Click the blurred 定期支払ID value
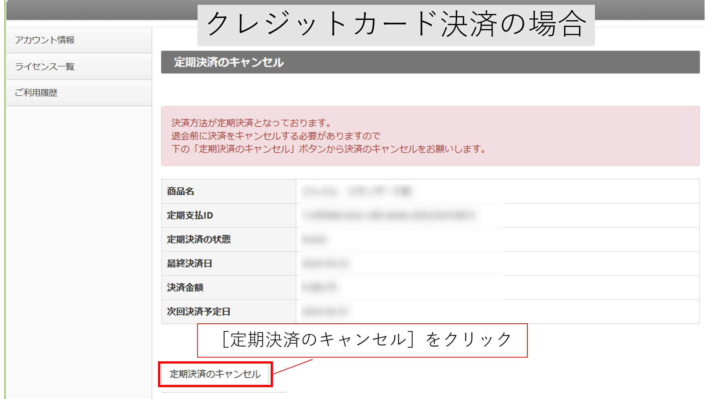The width and height of the screenshot is (709, 399). (x=388, y=215)
